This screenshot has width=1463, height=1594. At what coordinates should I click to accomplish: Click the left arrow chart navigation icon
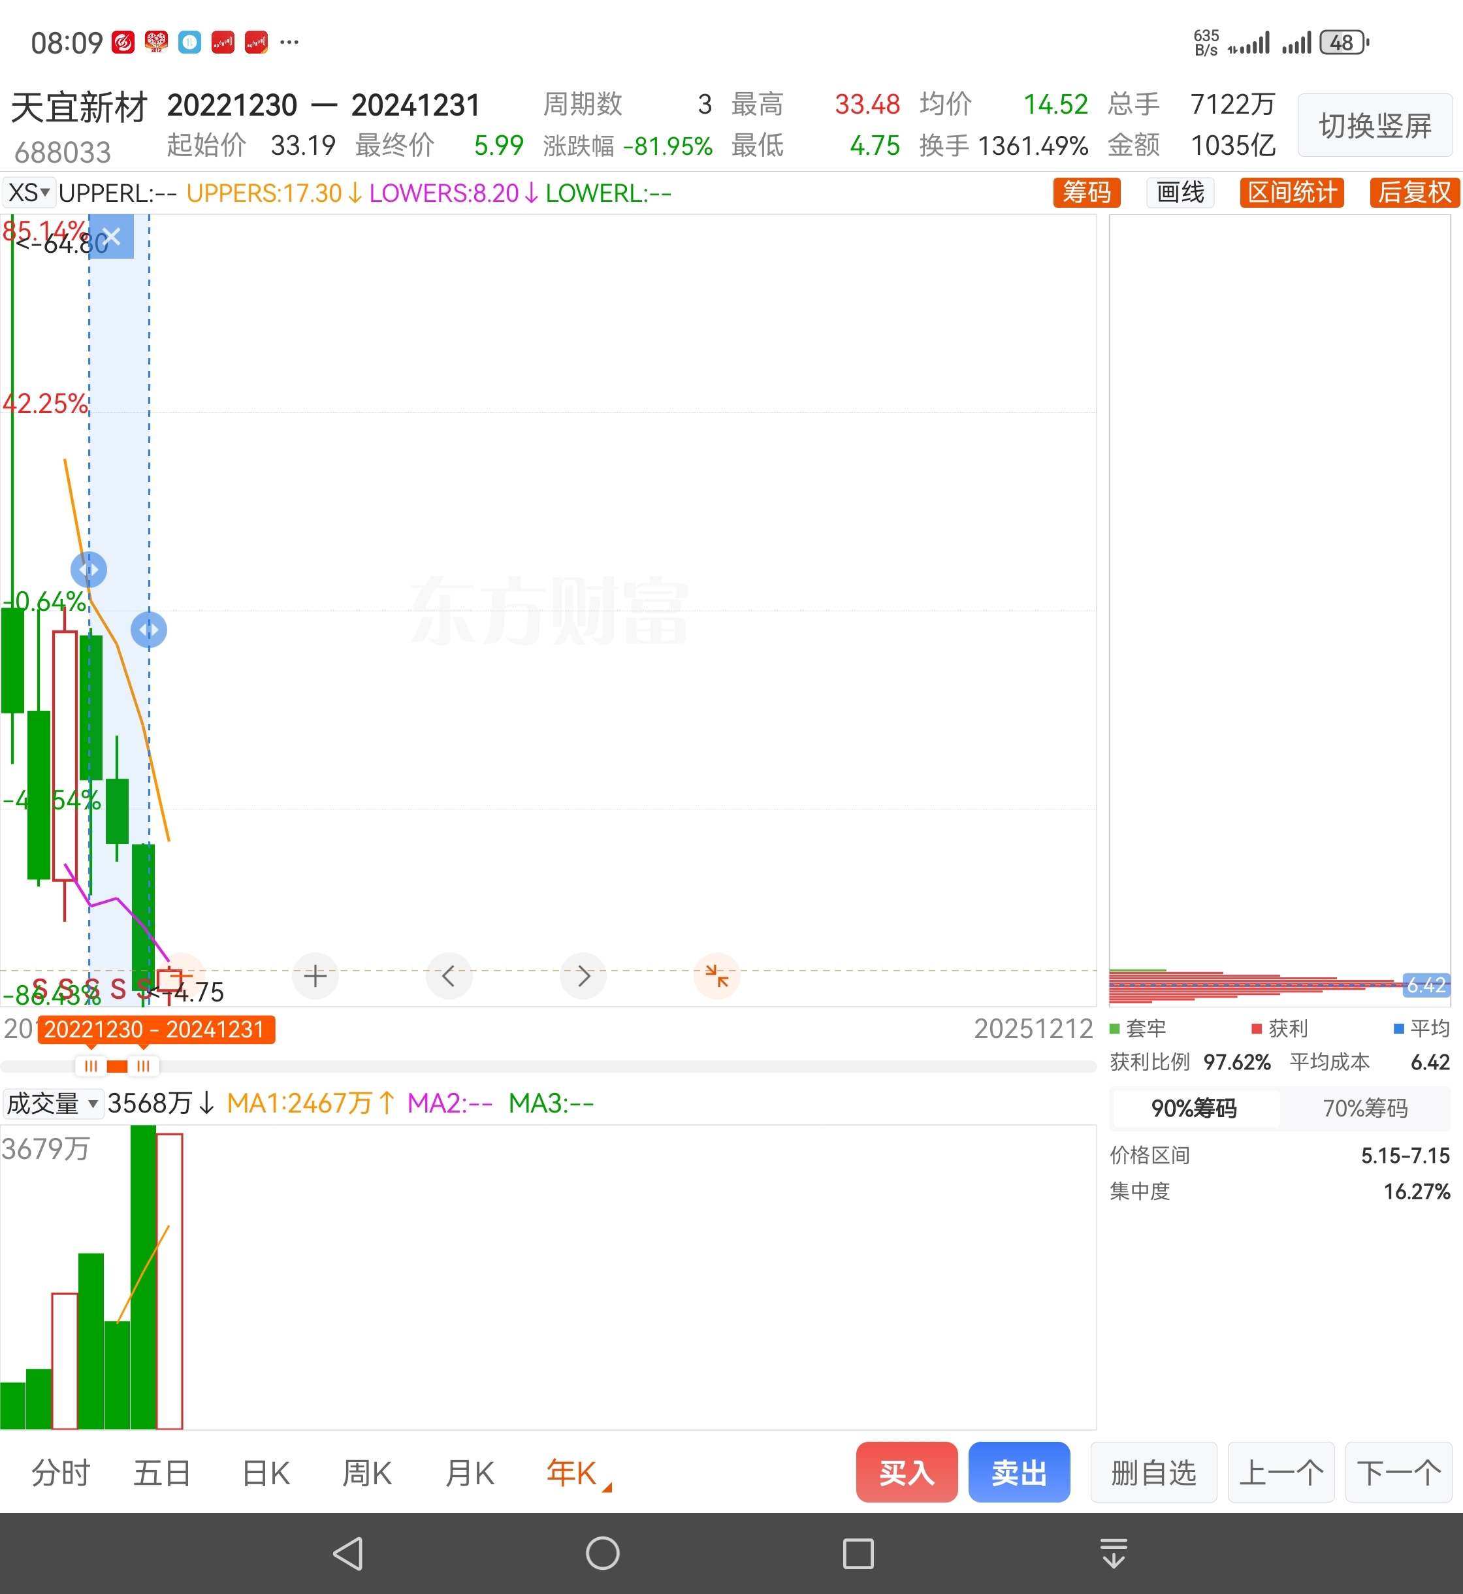point(449,975)
